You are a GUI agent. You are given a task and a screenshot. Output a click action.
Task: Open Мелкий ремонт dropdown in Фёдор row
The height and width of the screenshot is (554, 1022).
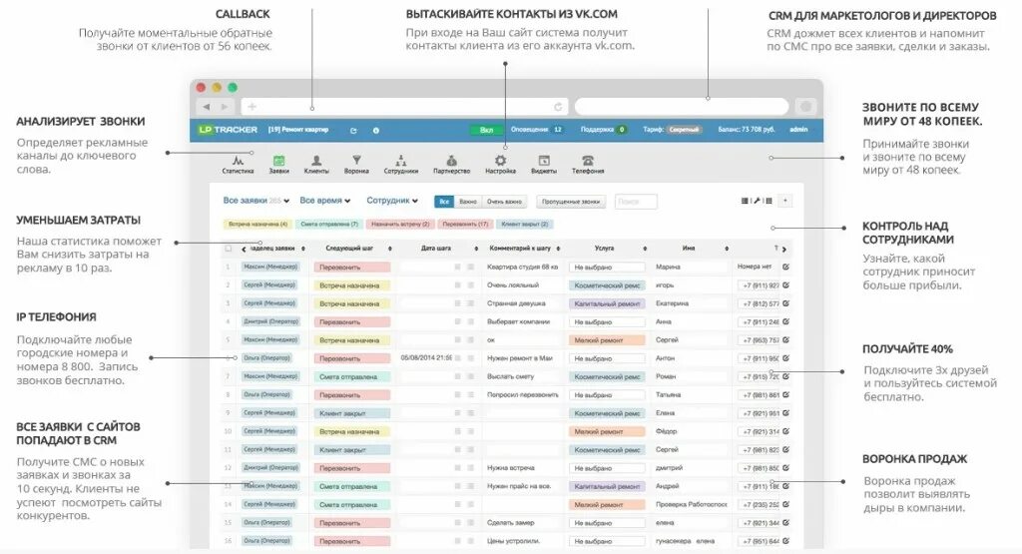click(607, 431)
